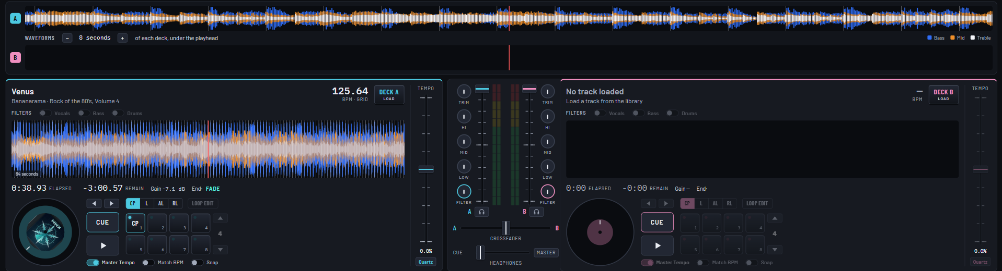Select Deck A RL pad mode tab
The width and height of the screenshot is (1002, 271).
(x=175, y=203)
